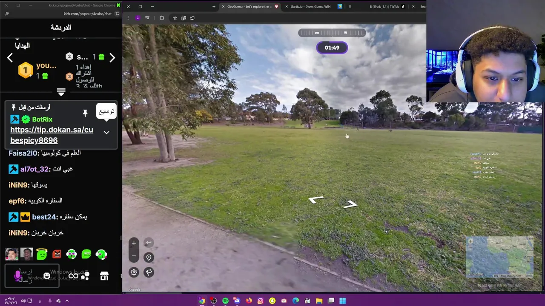Send the green grinning emote
545x306 pixels.
coord(86,254)
